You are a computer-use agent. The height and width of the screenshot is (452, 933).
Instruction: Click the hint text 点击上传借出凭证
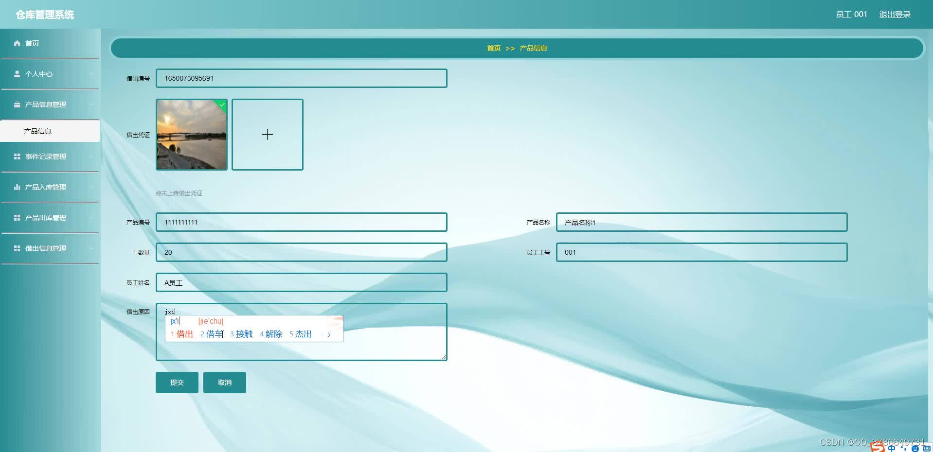point(179,193)
